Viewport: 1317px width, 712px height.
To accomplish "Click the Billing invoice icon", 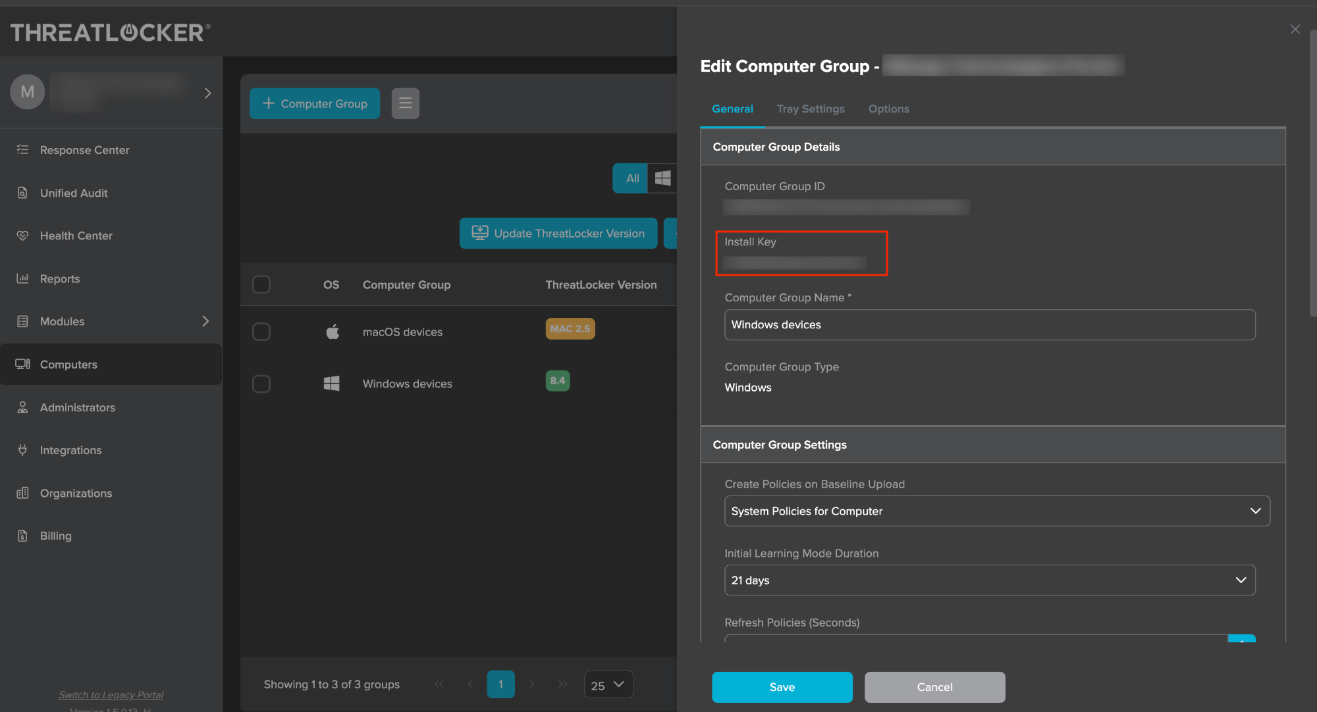I will (22, 536).
